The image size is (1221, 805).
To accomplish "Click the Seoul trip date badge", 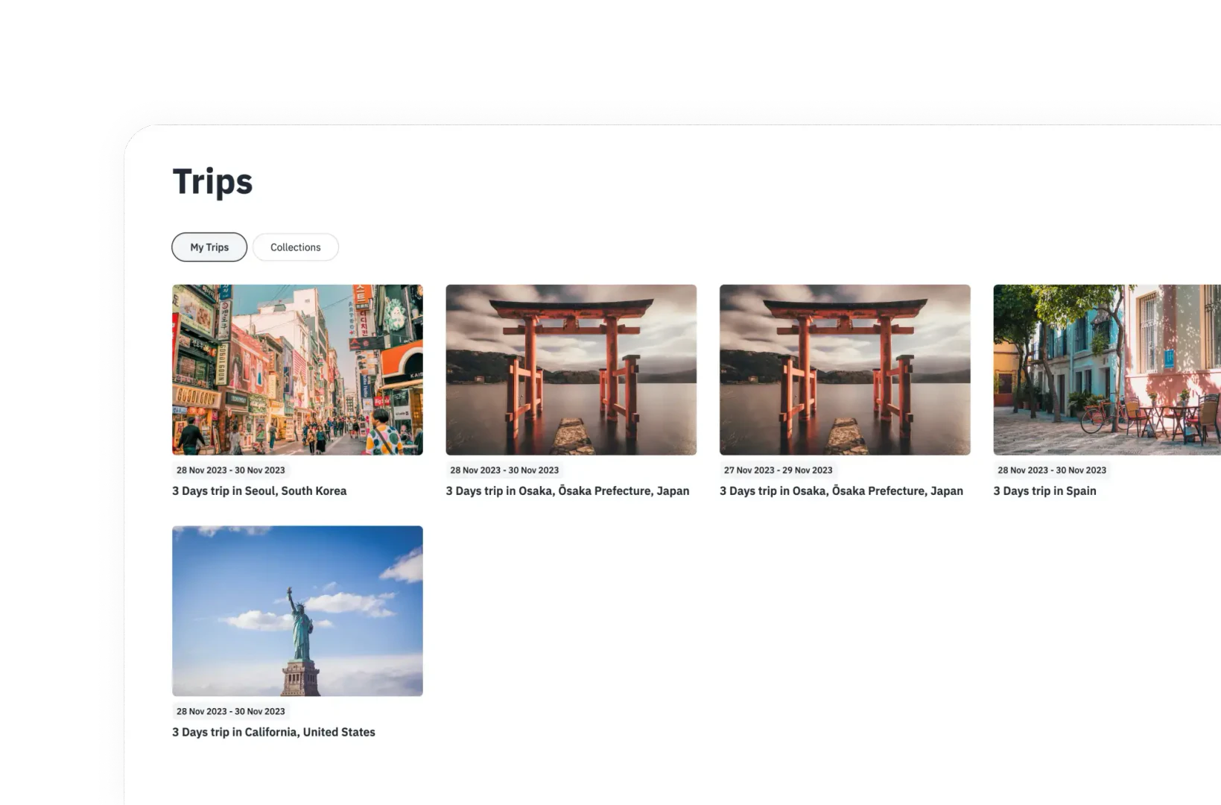I will click(231, 470).
